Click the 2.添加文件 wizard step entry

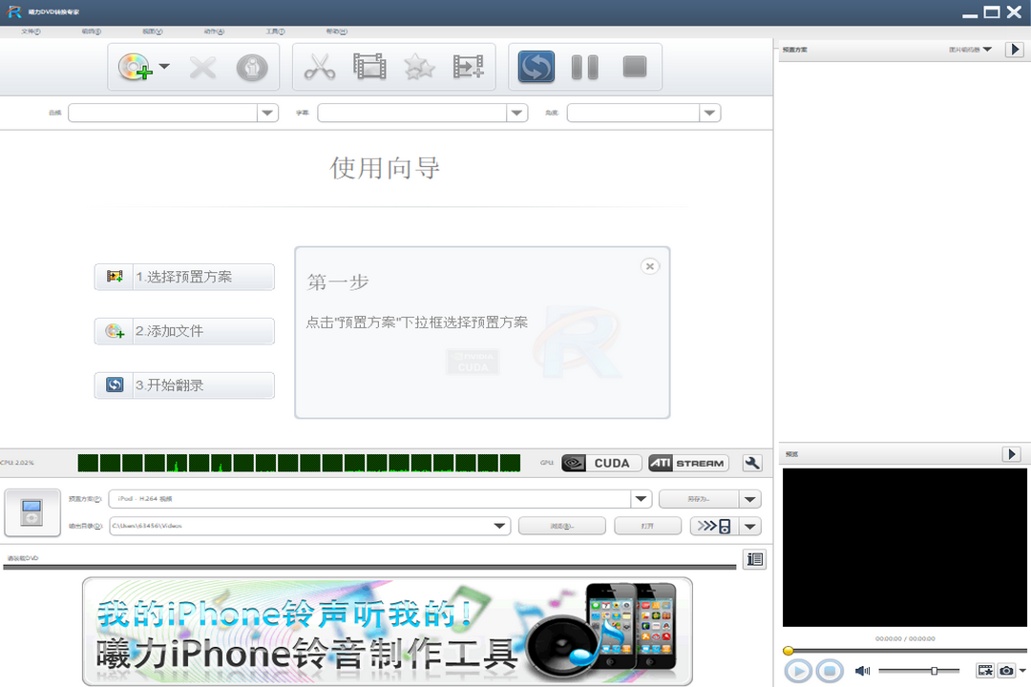click(183, 331)
